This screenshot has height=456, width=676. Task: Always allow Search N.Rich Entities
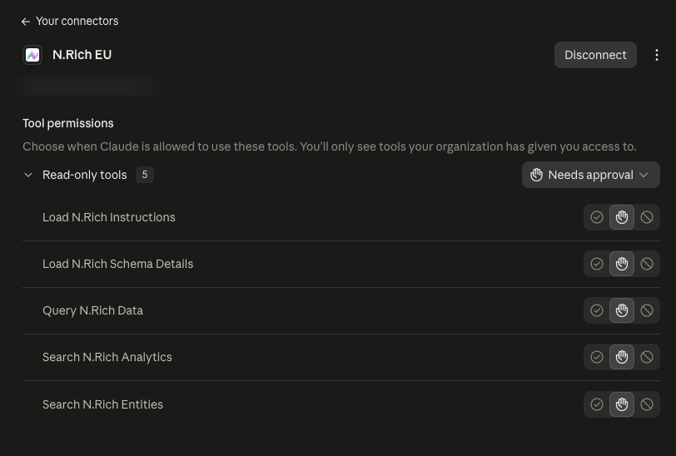pyautogui.click(x=597, y=404)
